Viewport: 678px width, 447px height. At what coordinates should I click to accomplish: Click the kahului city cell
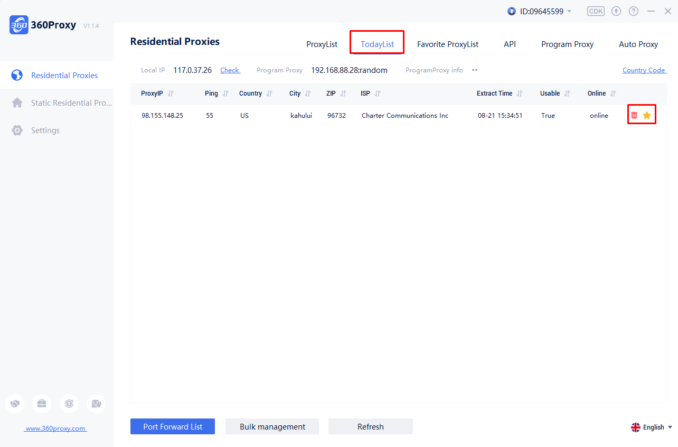point(301,115)
